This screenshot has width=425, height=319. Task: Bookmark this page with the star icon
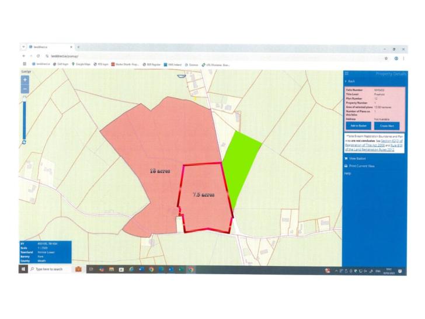[x=386, y=58]
